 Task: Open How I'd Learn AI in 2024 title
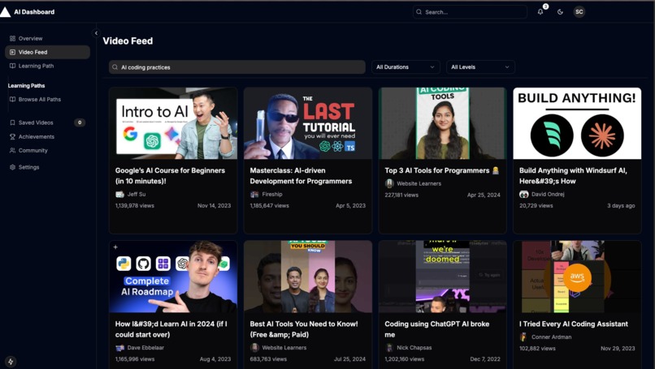171,329
